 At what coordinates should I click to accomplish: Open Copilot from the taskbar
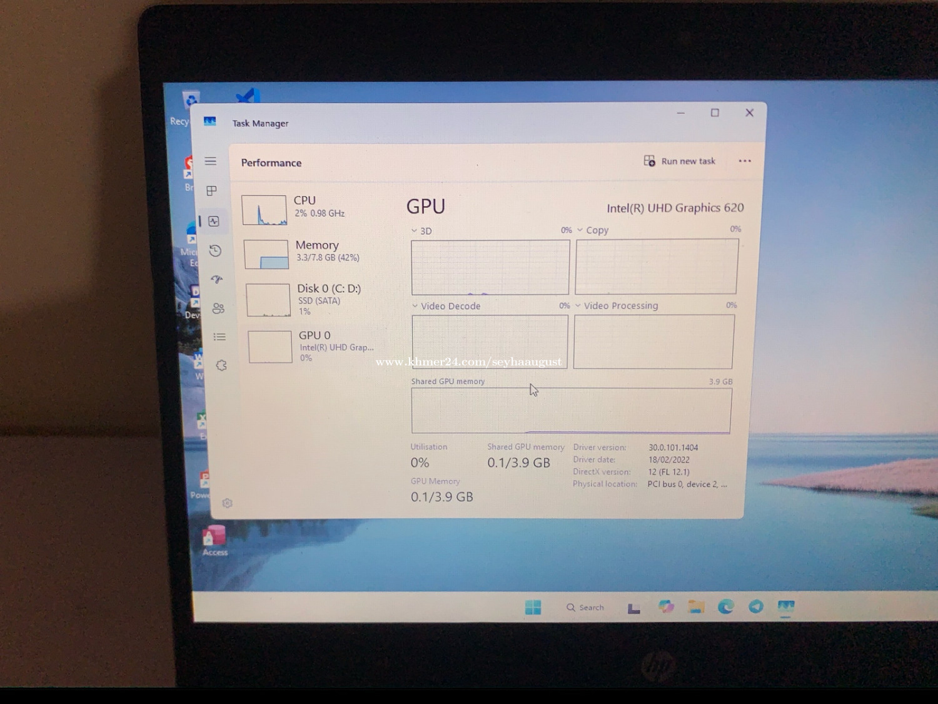666,606
